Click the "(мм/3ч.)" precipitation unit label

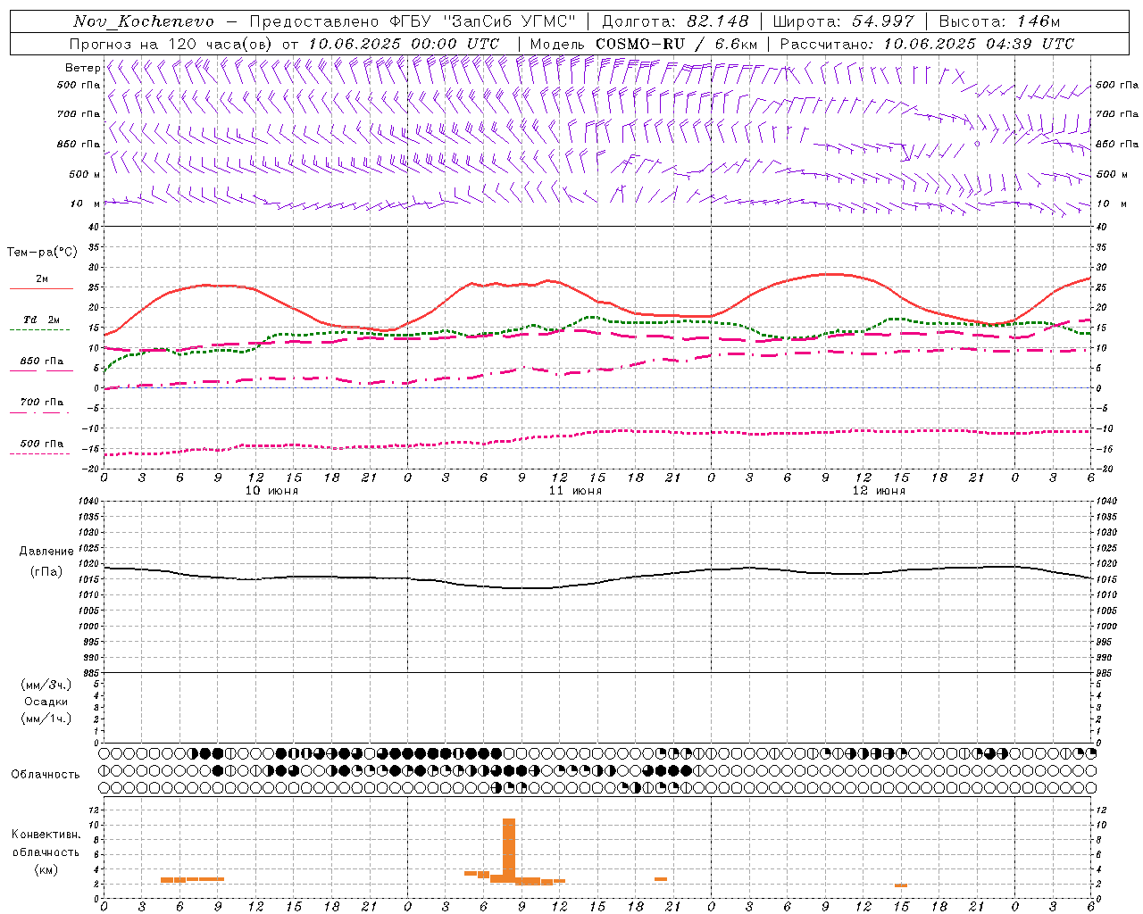tap(46, 685)
